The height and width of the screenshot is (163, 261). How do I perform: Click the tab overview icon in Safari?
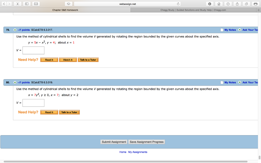coord(246,4)
